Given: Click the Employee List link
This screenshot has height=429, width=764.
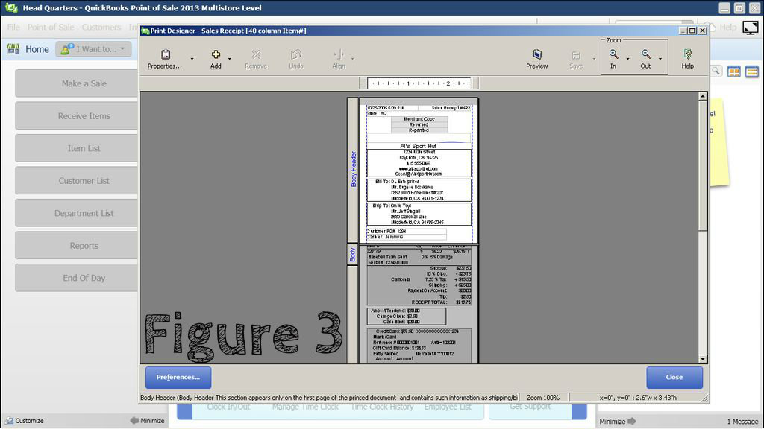Looking at the screenshot, I should [x=448, y=407].
